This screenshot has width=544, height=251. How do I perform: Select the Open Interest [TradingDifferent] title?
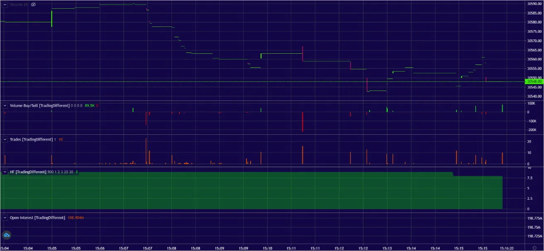pyautogui.click(x=37, y=218)
